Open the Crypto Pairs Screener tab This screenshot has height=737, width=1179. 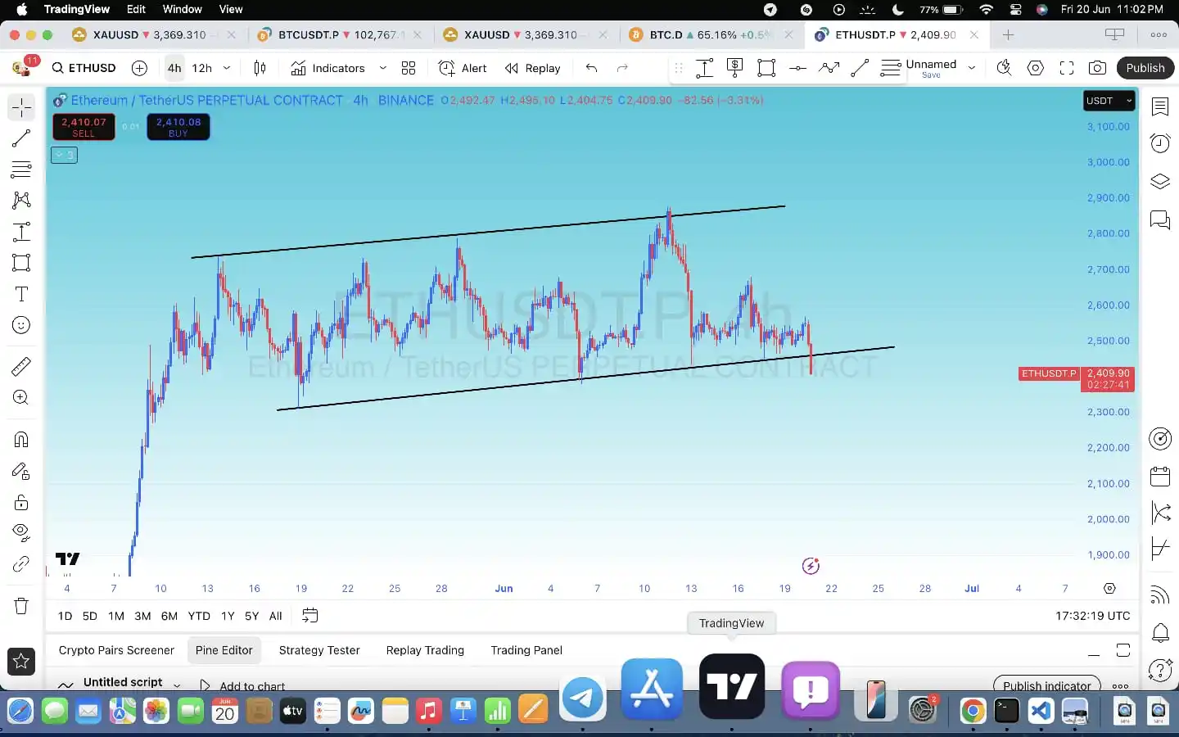[116, 650]
